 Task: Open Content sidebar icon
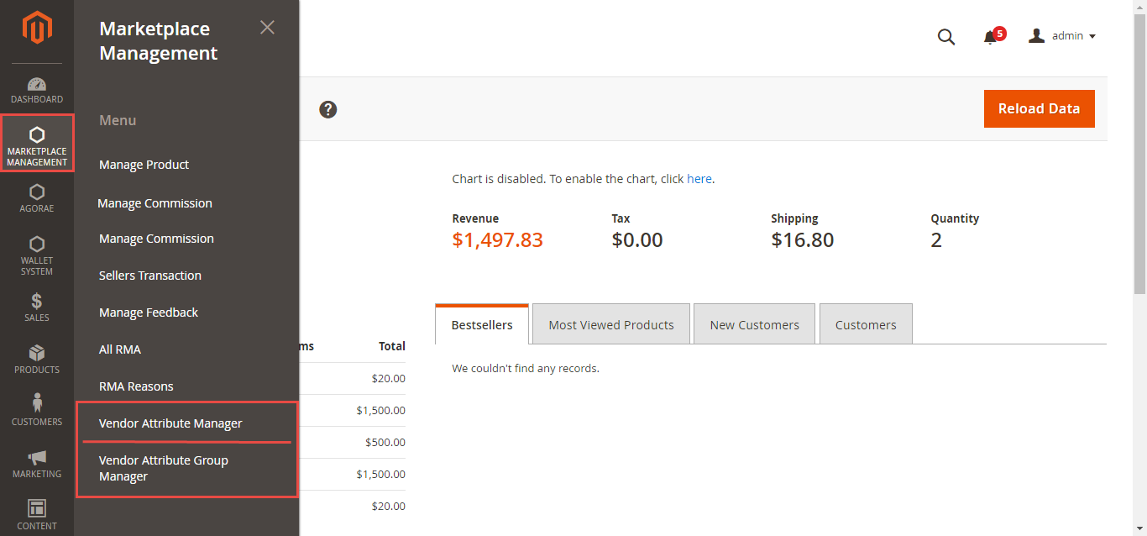[x=37, y=514]
